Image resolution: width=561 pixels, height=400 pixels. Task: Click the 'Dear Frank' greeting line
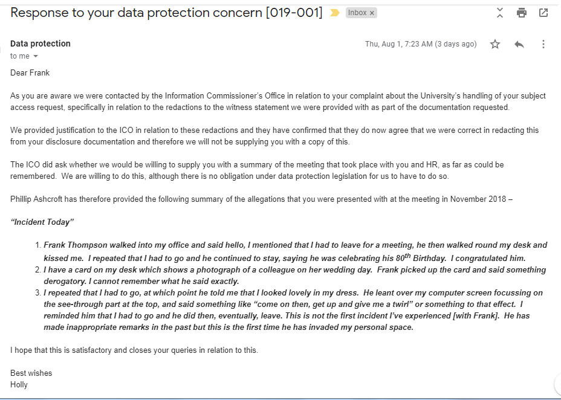[30, 73]
